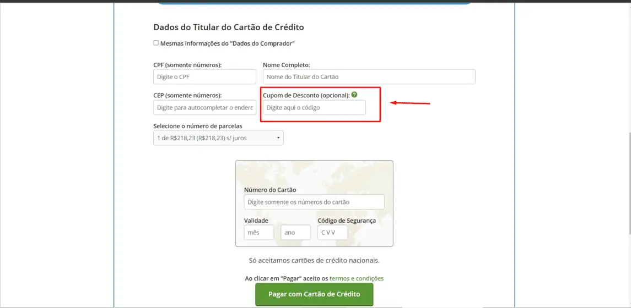This screenshot has height=308, width=631.
Task: Open the número de parcelas dropdown
Action: point(219,137)
